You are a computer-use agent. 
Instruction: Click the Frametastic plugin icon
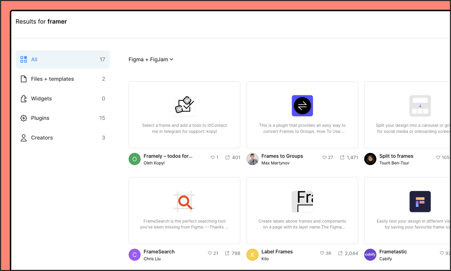coord(420,202)
